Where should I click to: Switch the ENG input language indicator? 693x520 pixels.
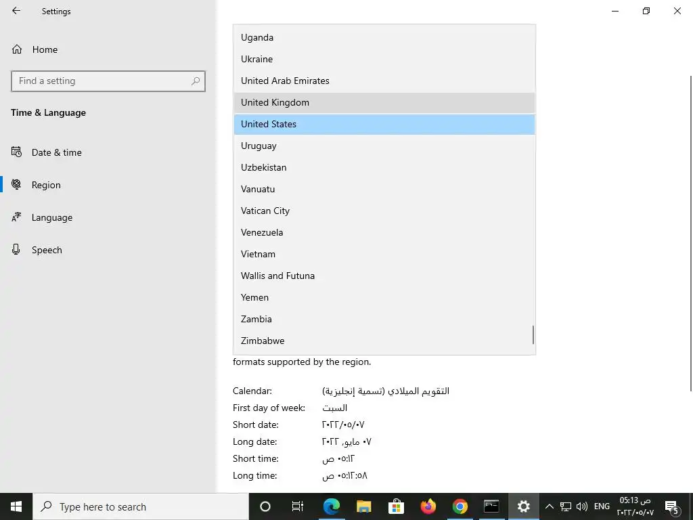[602, 506]
